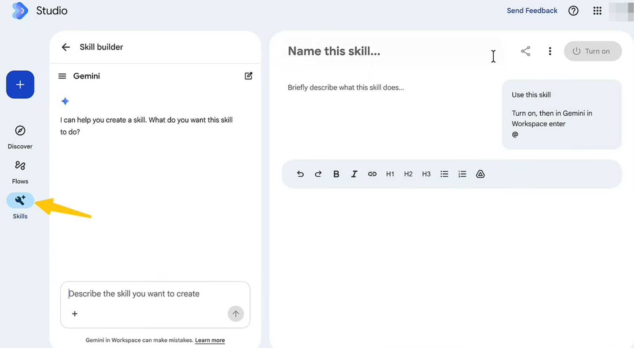Click the 'Skill builder' title text

click(x=101, y=47)
